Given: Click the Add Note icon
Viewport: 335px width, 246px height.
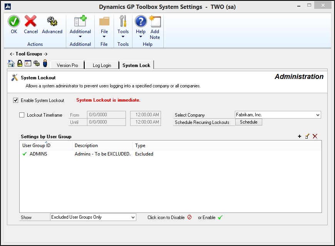Looking at the screenshot, I should click(155, 21).
